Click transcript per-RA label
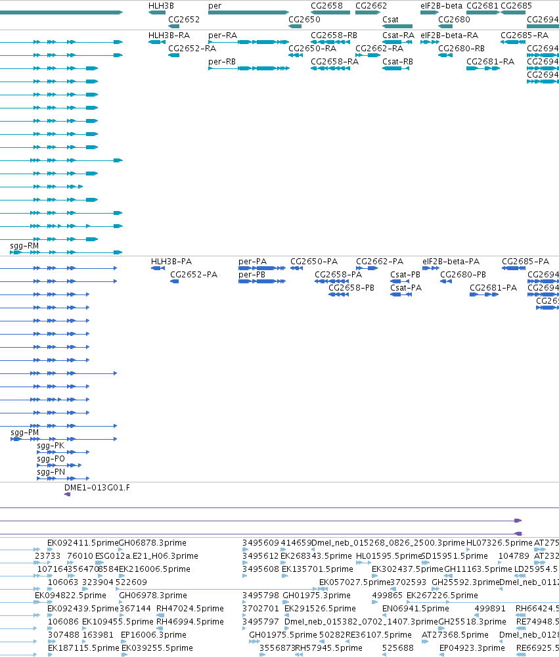Image resolution: width=559 pixels, height=658 pixels. tap(223, 35)
